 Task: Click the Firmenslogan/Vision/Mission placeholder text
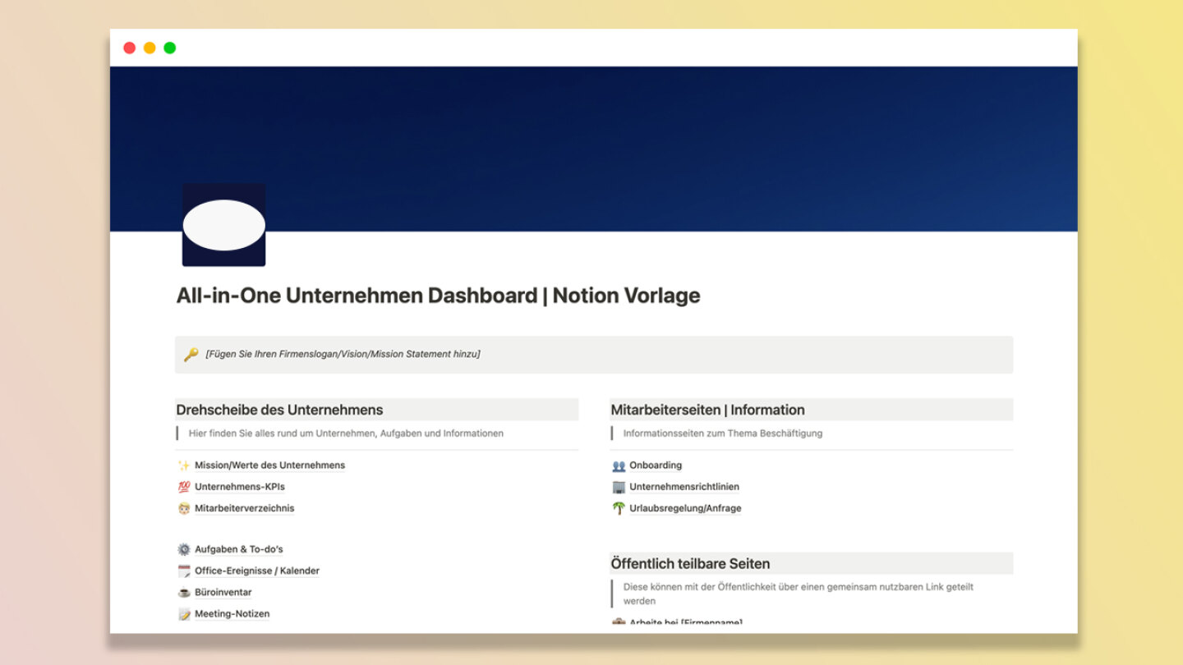point(343,355)
